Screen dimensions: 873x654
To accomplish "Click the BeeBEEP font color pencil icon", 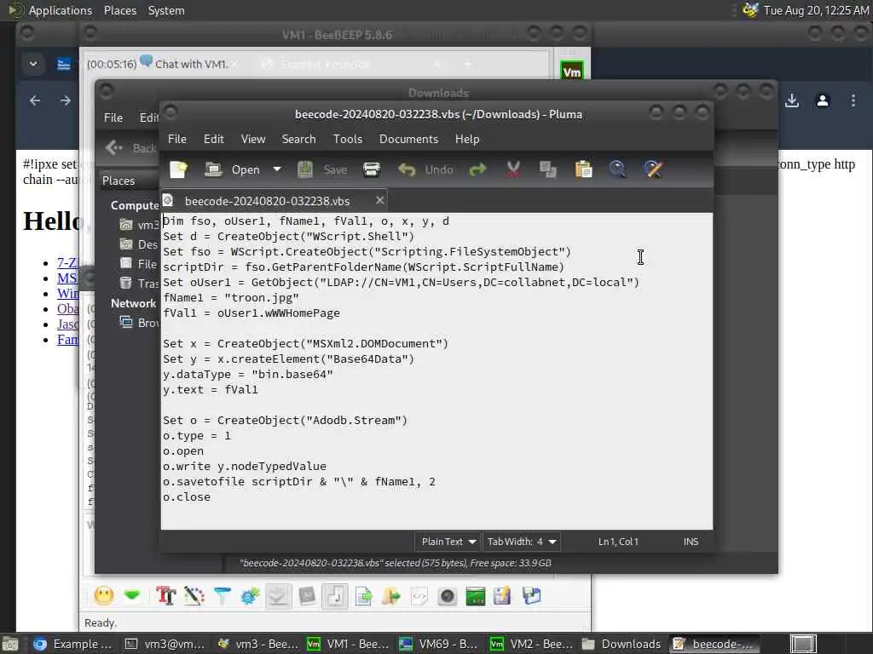I will [x=194, y=595].
